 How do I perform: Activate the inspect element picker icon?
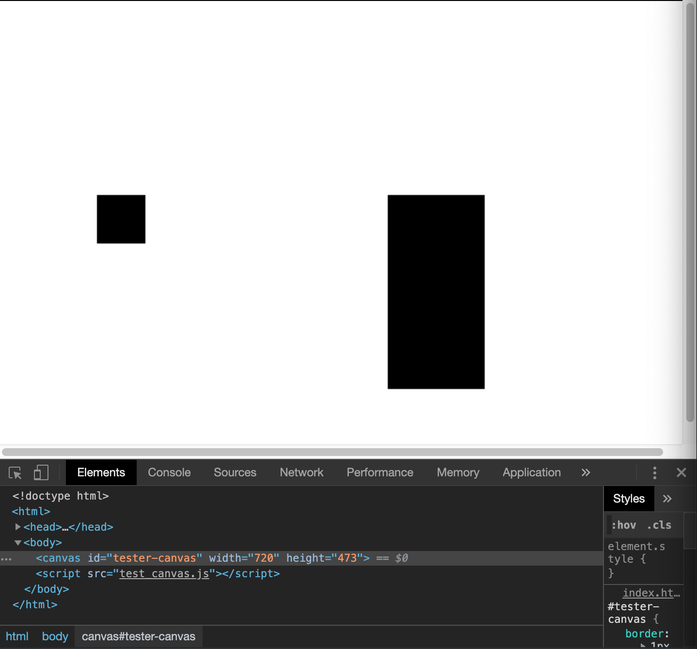pos(15,473)
